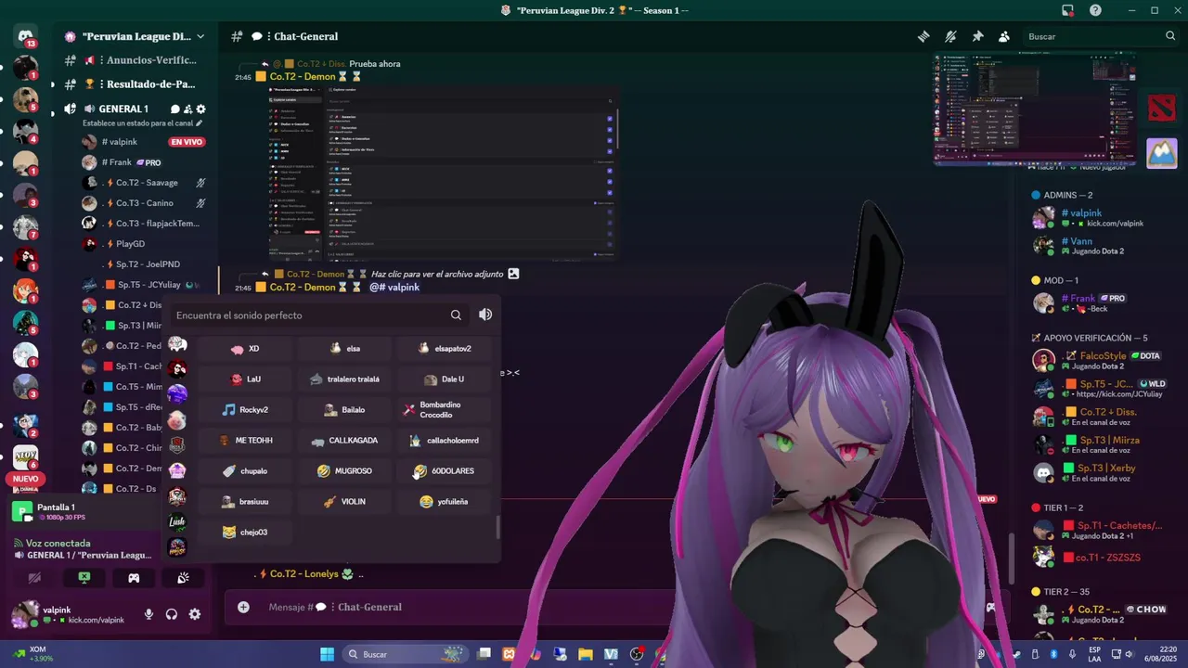Image resolution: width=1188 pixels, height=668 pixels.
Task: Click search icon in soundboard popup
Action: (x=456, y=315)
